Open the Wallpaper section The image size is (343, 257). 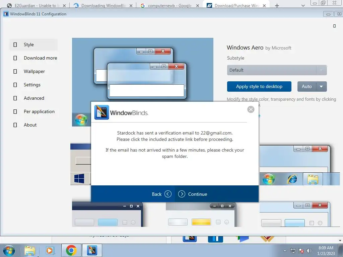click(x=33, y=71)
